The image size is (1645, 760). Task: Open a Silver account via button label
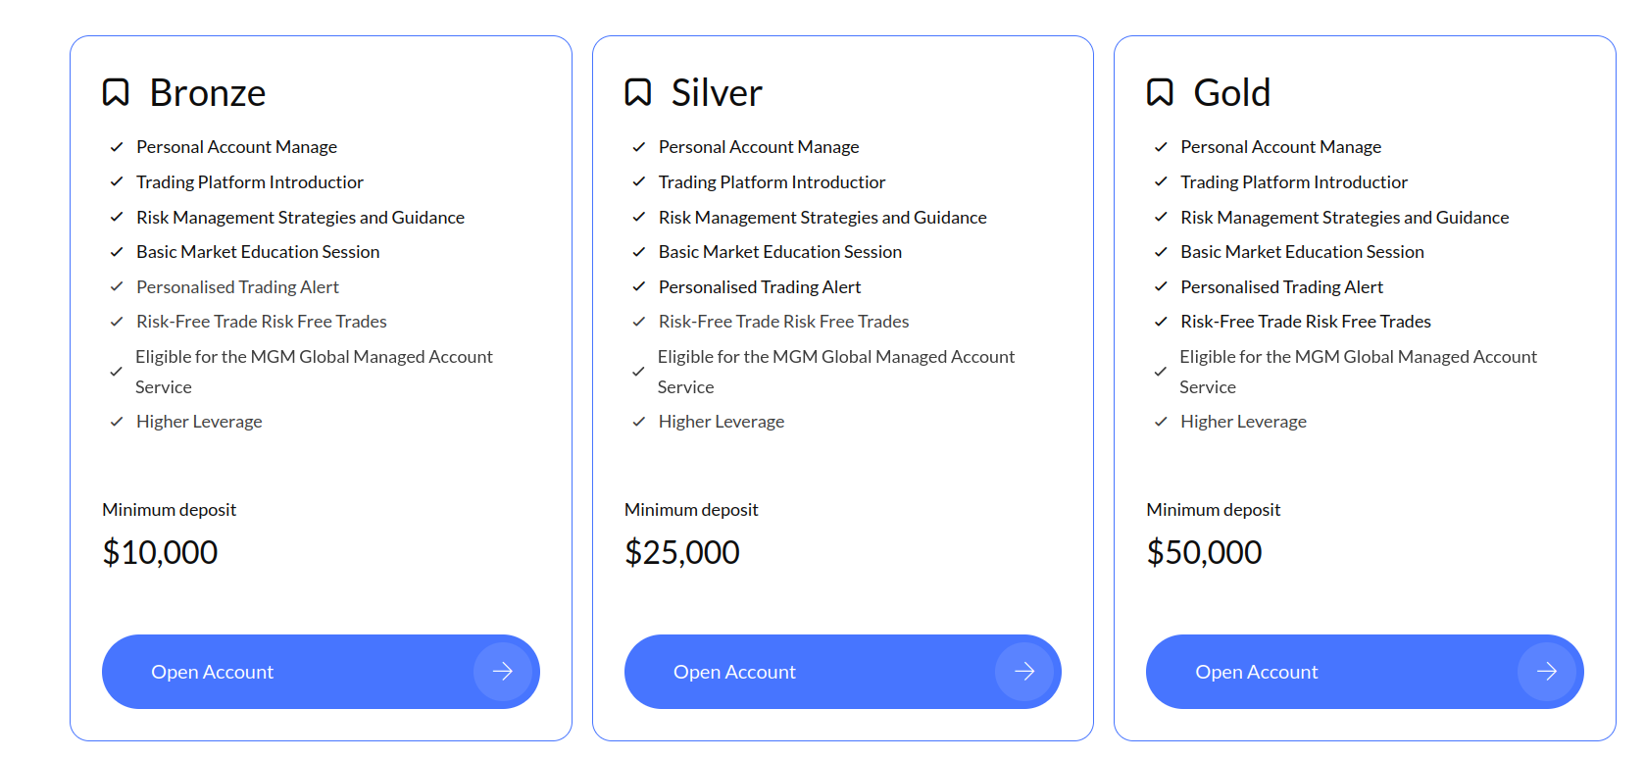pos(734,672)
